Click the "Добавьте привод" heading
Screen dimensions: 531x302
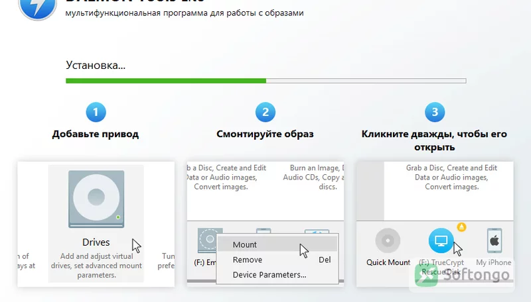(x=96, y=134)
